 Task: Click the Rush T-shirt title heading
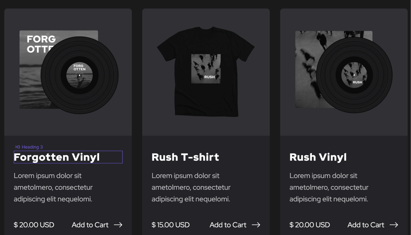tap(185, 157)
